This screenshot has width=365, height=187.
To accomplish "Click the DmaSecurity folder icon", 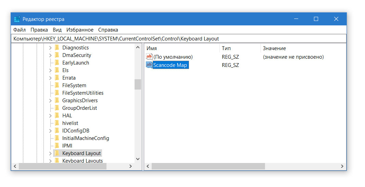I will pyautogui.click(x=57, y=55).
